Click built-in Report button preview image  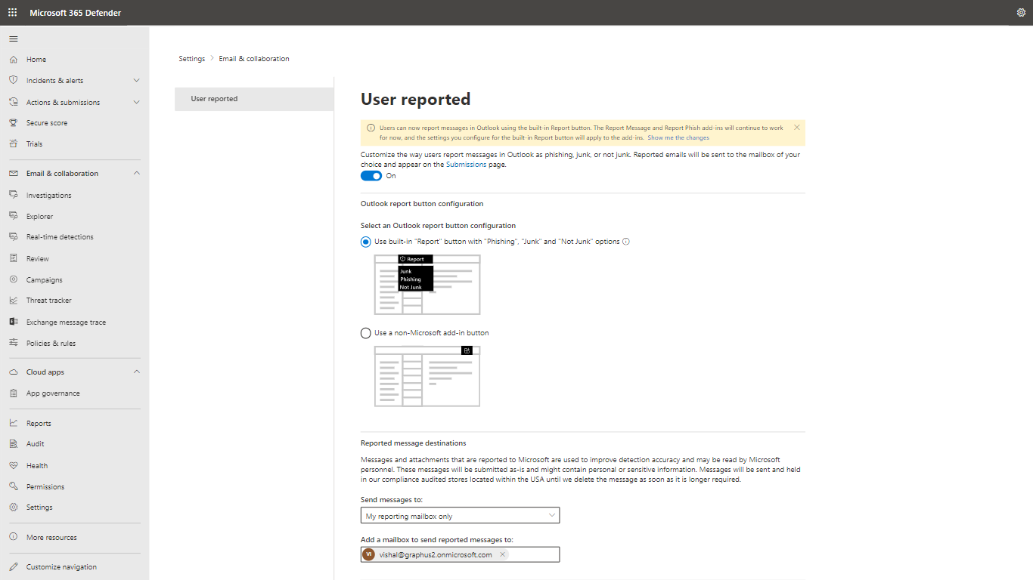click(427, 285)
